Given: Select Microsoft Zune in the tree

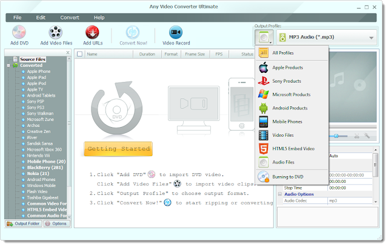Looking at the screenshot, I should [41, 120].
